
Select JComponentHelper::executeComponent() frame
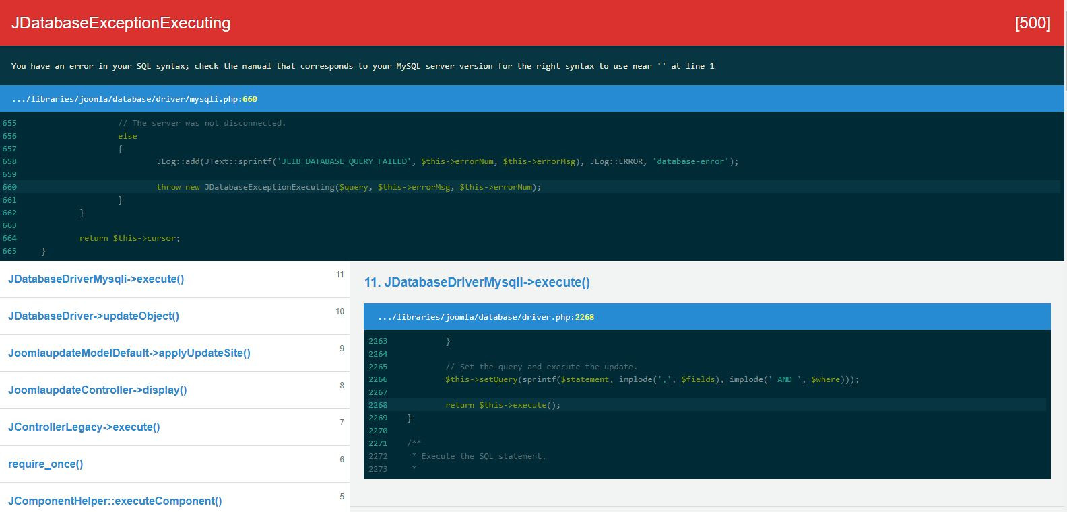point(174,498)
